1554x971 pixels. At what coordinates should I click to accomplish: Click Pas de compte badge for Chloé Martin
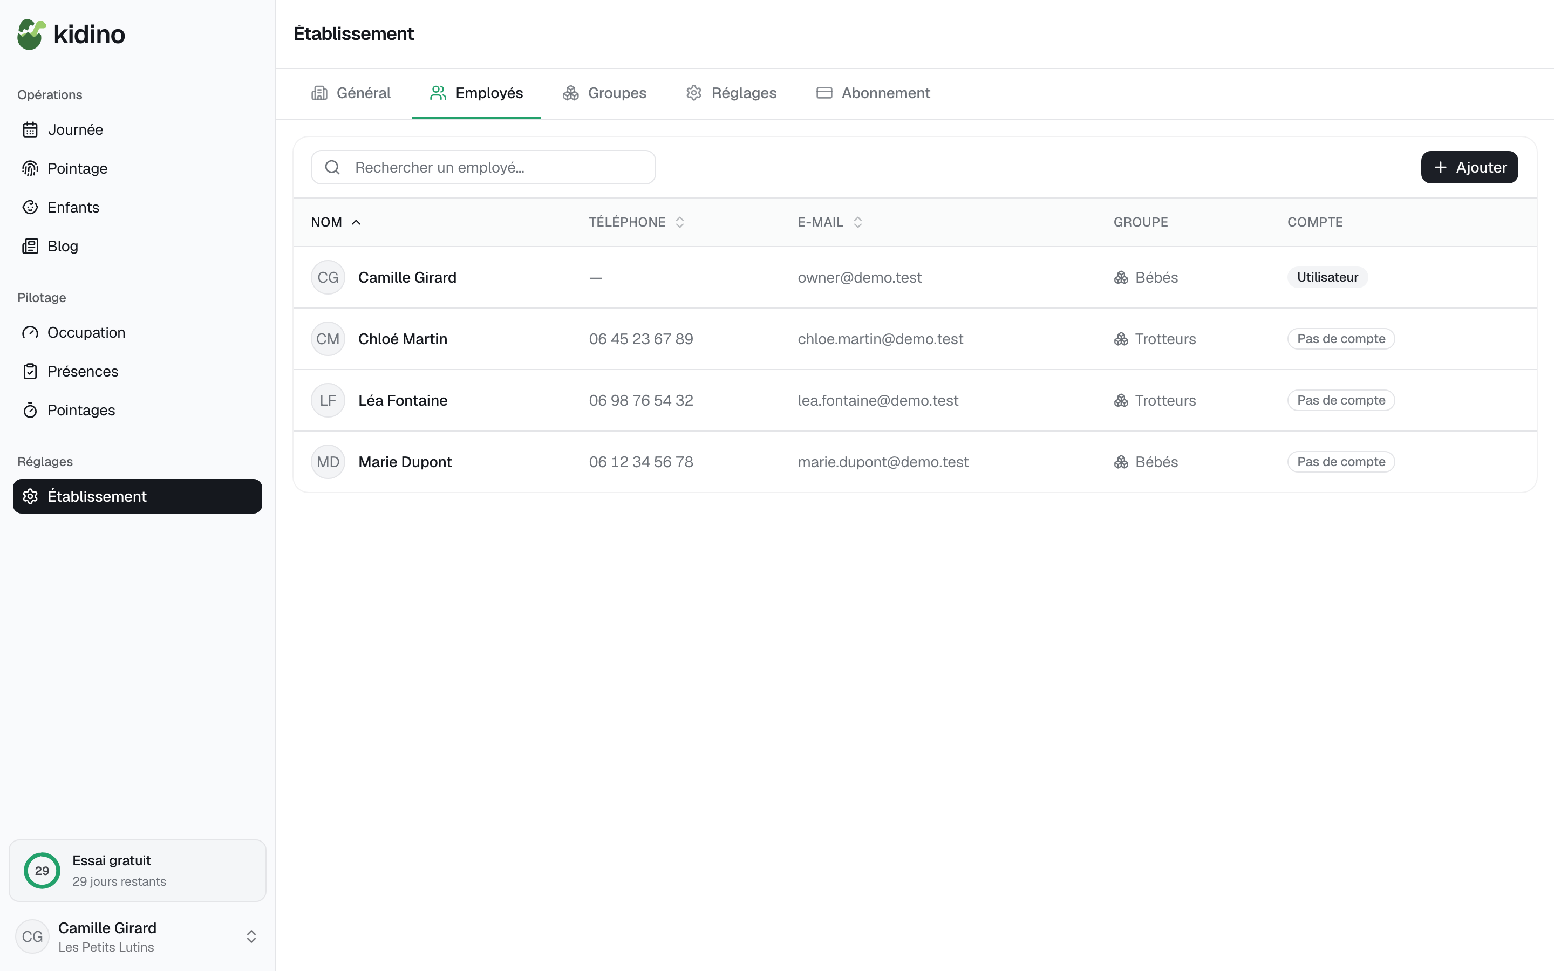tap(1341, 339)
